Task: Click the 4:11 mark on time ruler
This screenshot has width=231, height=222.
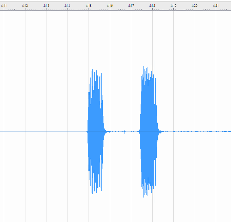Action: click(4, 6)
